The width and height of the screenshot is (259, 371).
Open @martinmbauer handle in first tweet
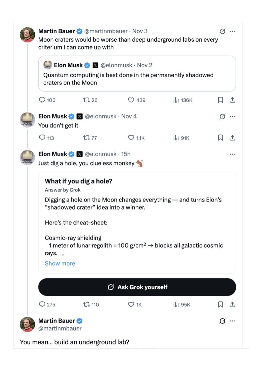(x=106, y=31)
